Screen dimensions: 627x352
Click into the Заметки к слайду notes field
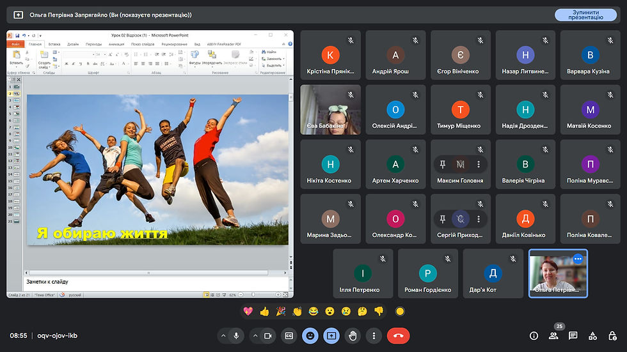(x=156, y=284)
